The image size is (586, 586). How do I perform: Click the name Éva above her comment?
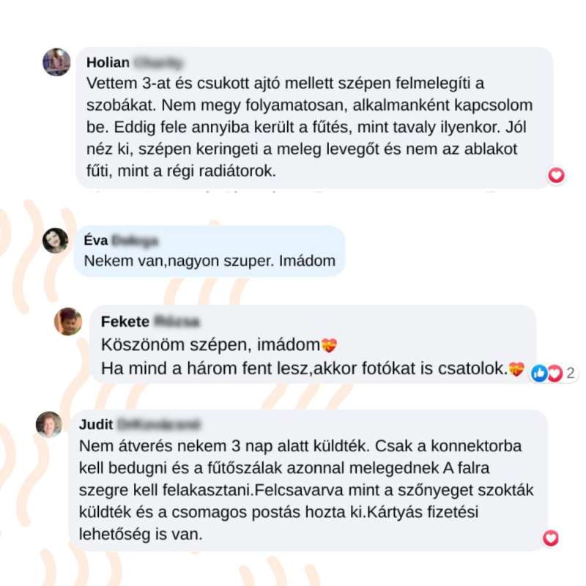click(x=96, y=240)
